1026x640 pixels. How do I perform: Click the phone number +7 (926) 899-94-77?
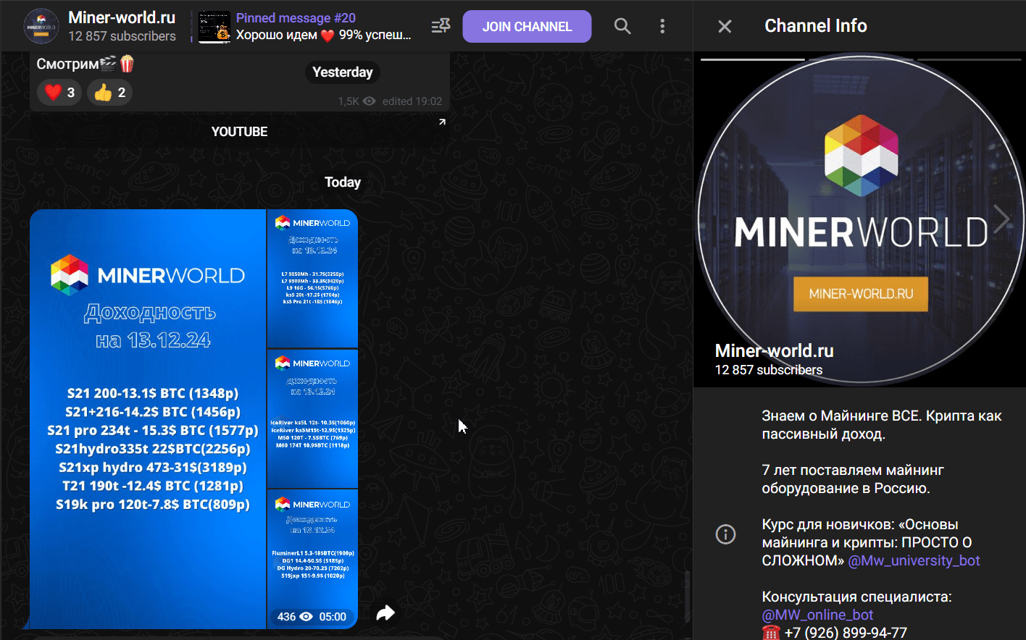pos(846,633)
